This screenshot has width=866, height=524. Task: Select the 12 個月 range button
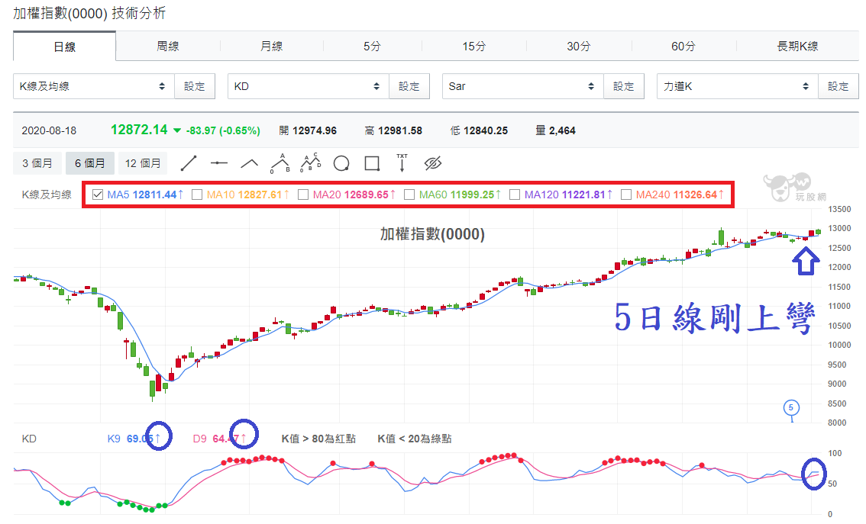143,163
